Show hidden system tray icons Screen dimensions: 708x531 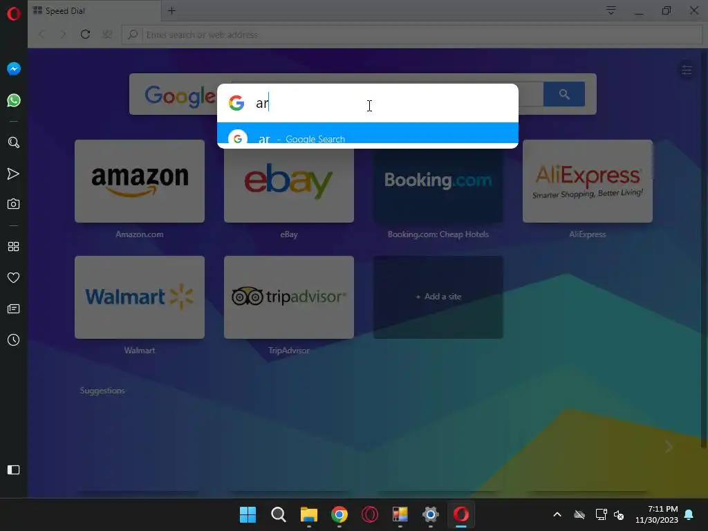point(557,514)
